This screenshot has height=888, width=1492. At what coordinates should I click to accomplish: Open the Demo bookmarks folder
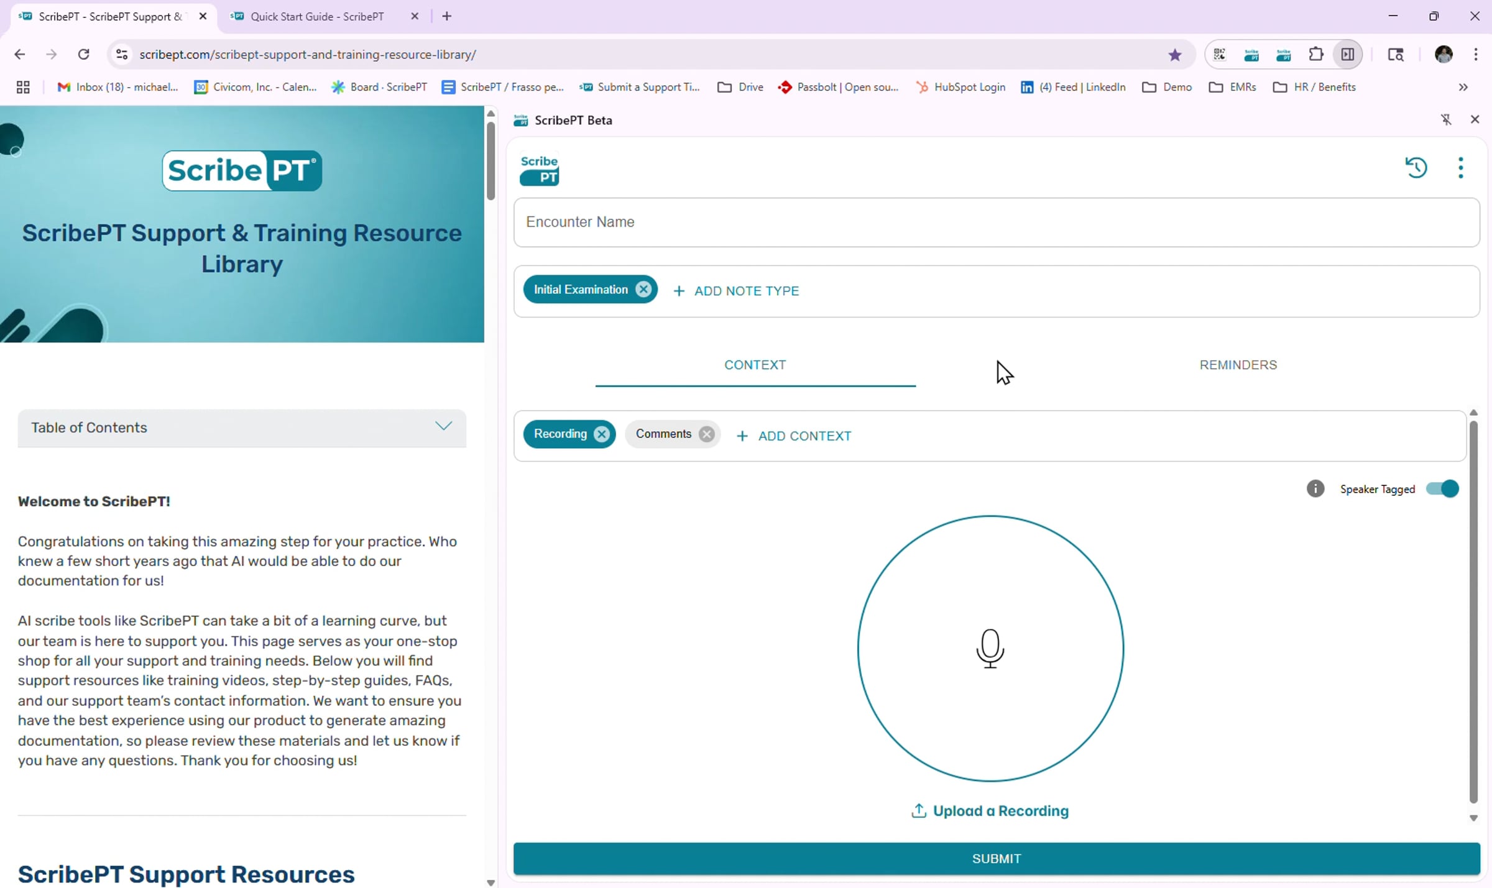pyautogui.click(x=1167, y=87)
